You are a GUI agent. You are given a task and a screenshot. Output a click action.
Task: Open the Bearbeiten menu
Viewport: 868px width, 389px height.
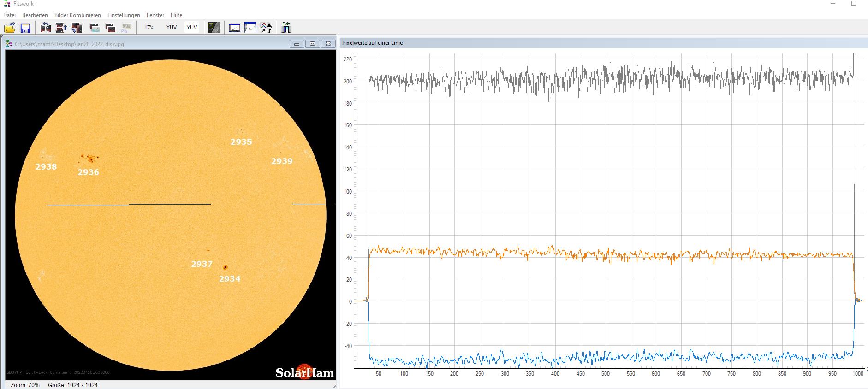point(35,15)
